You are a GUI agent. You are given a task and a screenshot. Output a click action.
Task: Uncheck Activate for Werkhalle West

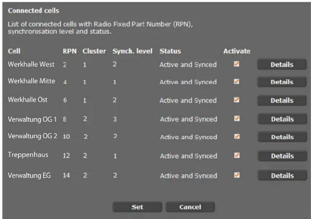236,64
